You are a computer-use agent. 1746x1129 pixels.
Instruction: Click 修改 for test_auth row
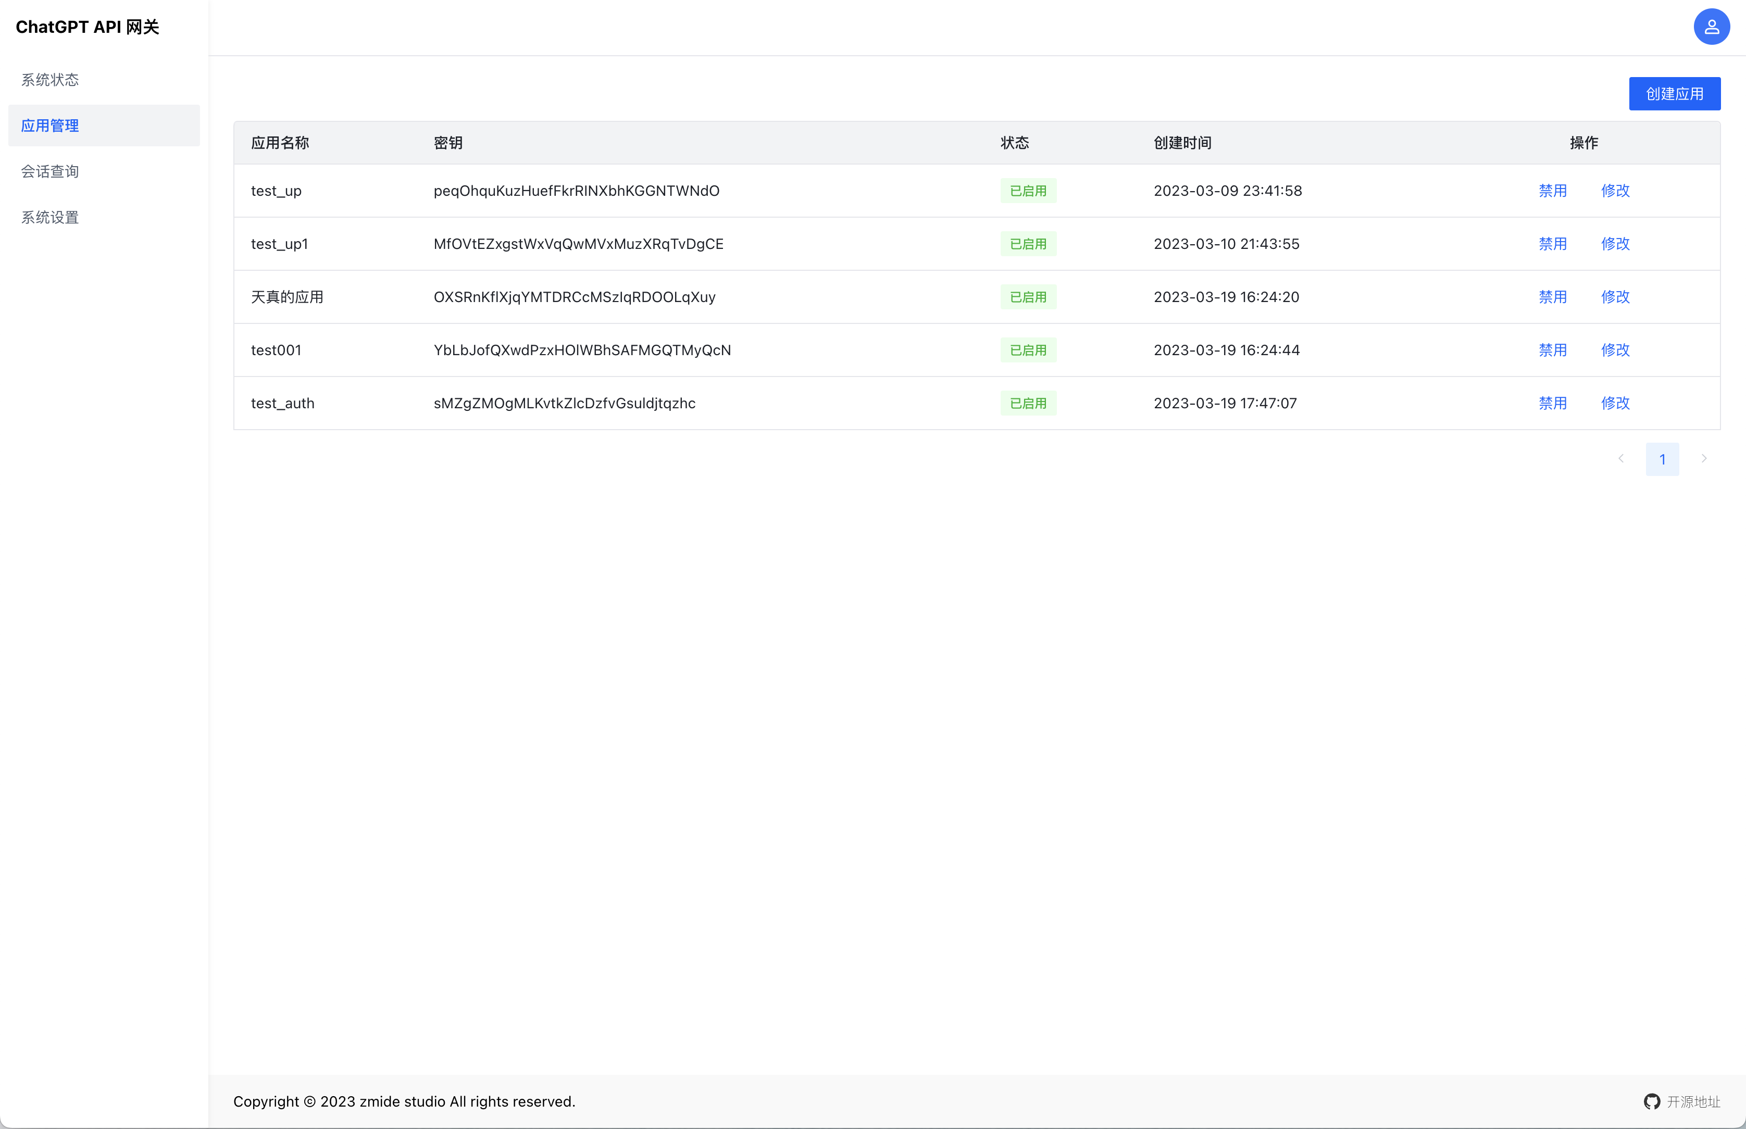tap(1615, 403)
